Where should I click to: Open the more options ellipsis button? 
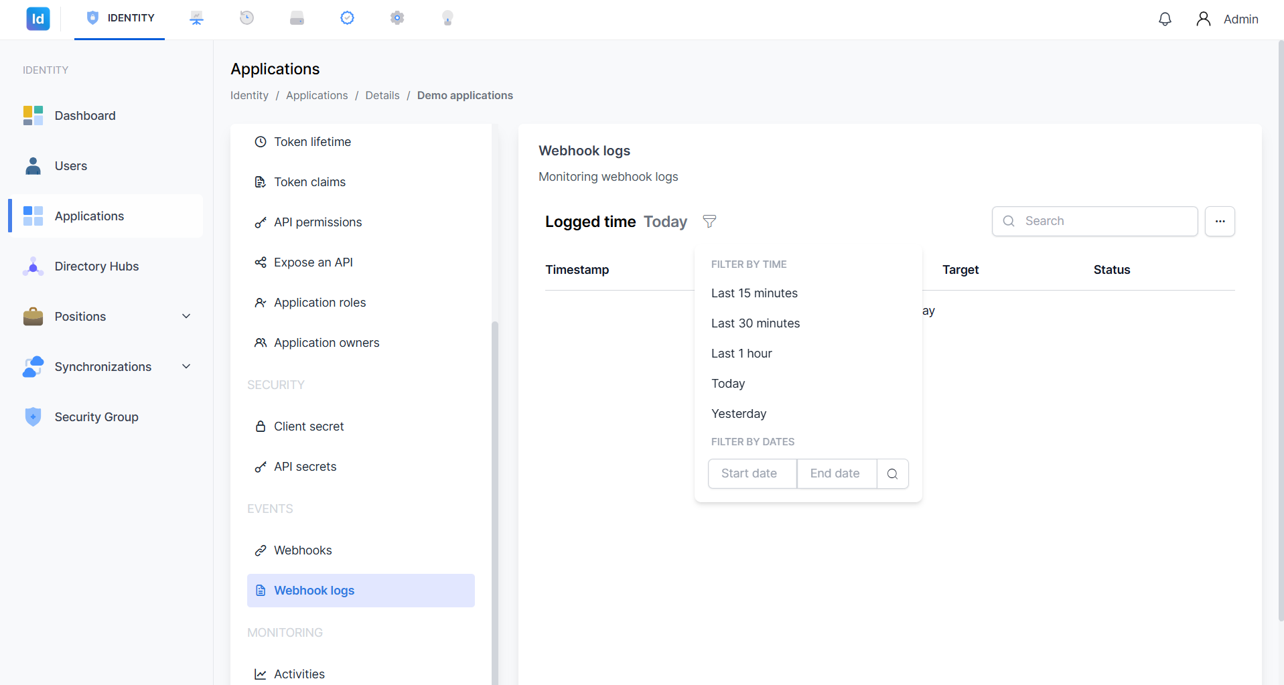1220,221
